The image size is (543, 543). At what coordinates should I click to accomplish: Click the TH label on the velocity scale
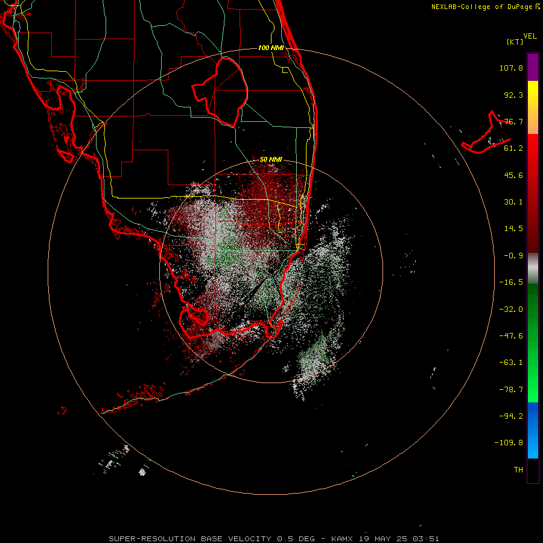518,470
